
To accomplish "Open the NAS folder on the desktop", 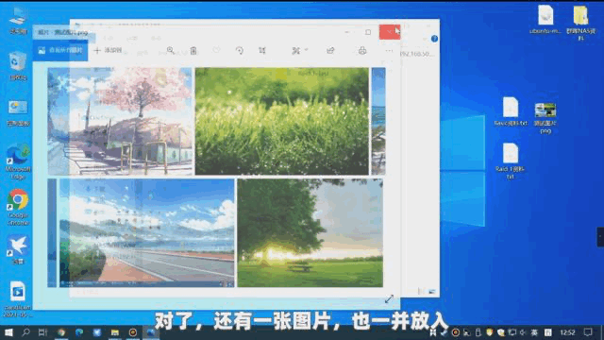I will click(580, 23).
